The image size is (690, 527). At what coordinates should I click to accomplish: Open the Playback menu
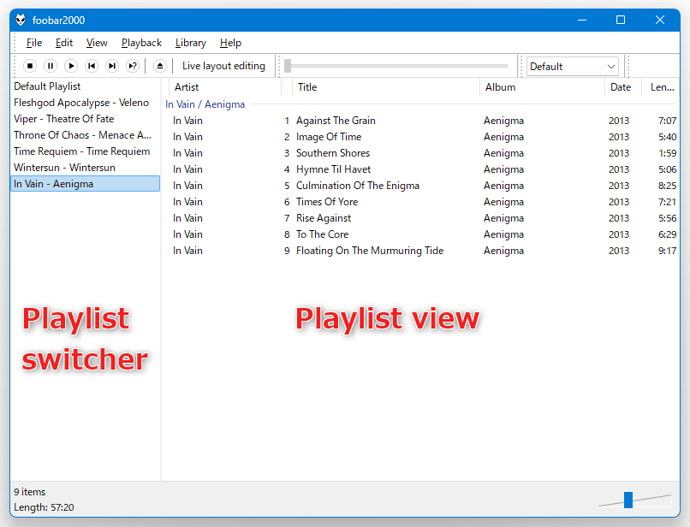(x=142, y=43)
